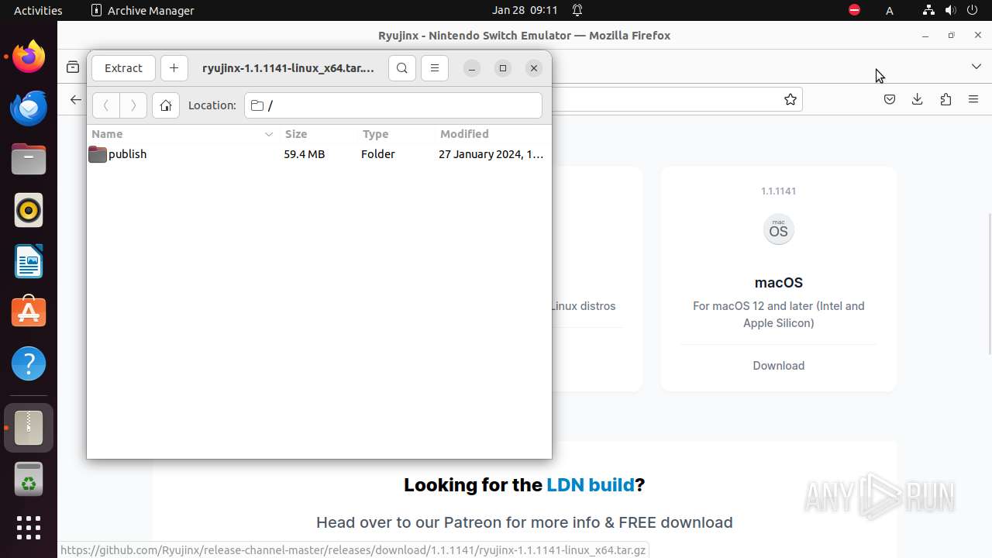The width and height of the screenshot is (992, 558).
Task: Open the search icon in Archive Manager
Action: tap(402, 68)
